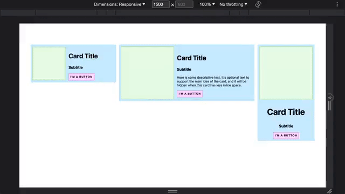Click Card Title in the right card
345x194 pixels.
(286, 112)
